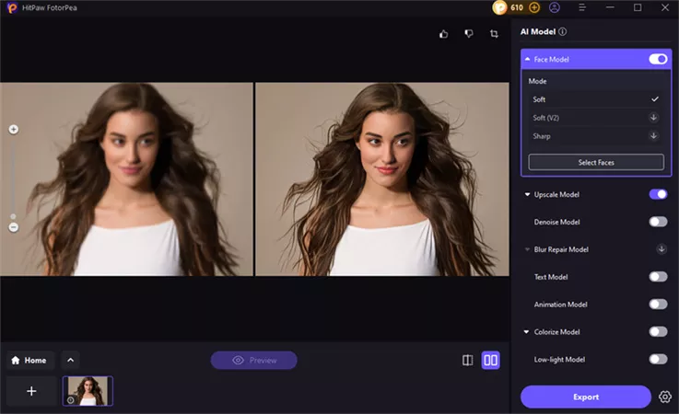The image size is (679, 414).
Task: Open the user account profile icon
Action: click(x=555, y=7)
